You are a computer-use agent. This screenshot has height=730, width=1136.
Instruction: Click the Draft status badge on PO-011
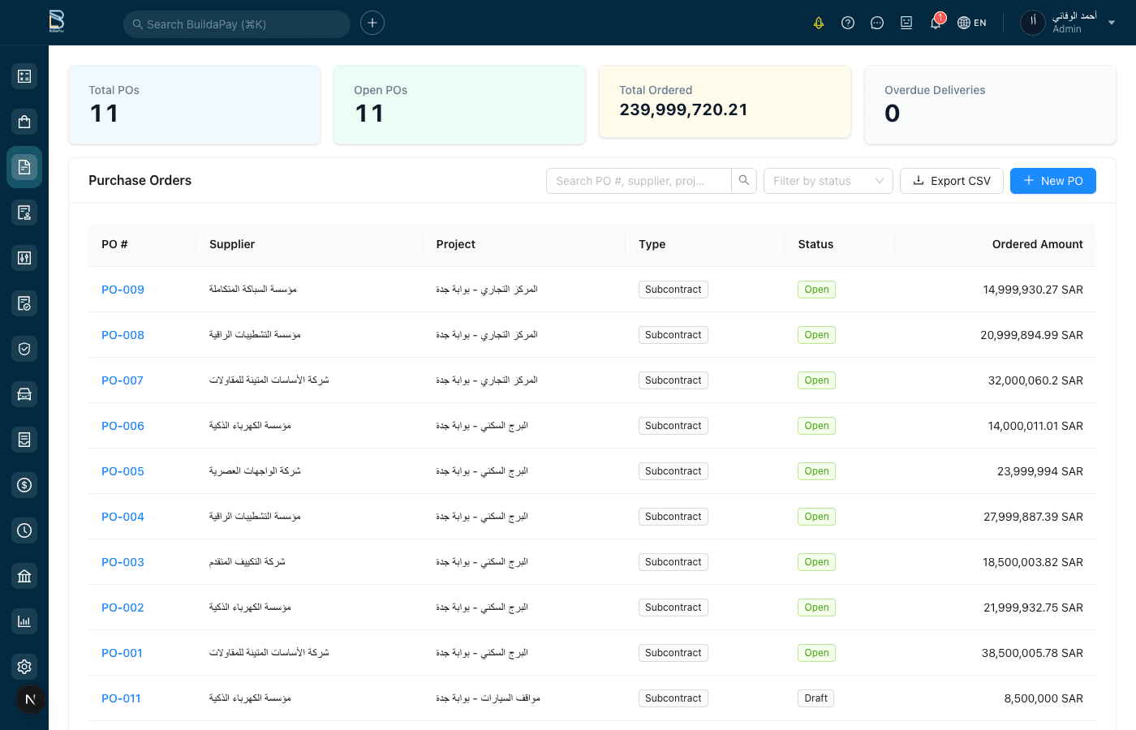tap(815, 698)
